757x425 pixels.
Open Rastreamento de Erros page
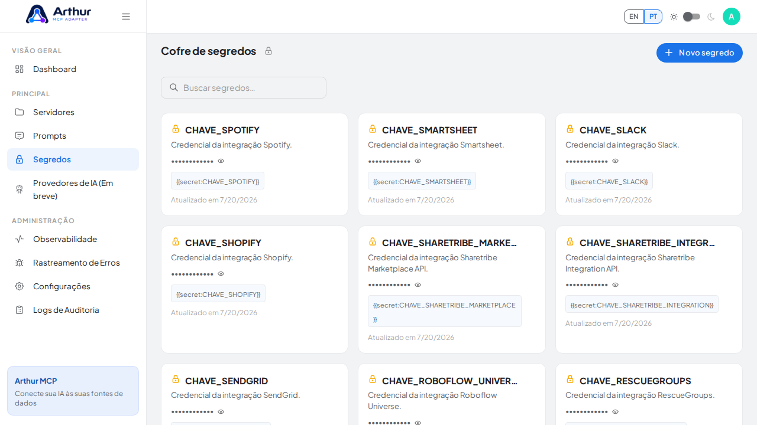coord(73,263)
